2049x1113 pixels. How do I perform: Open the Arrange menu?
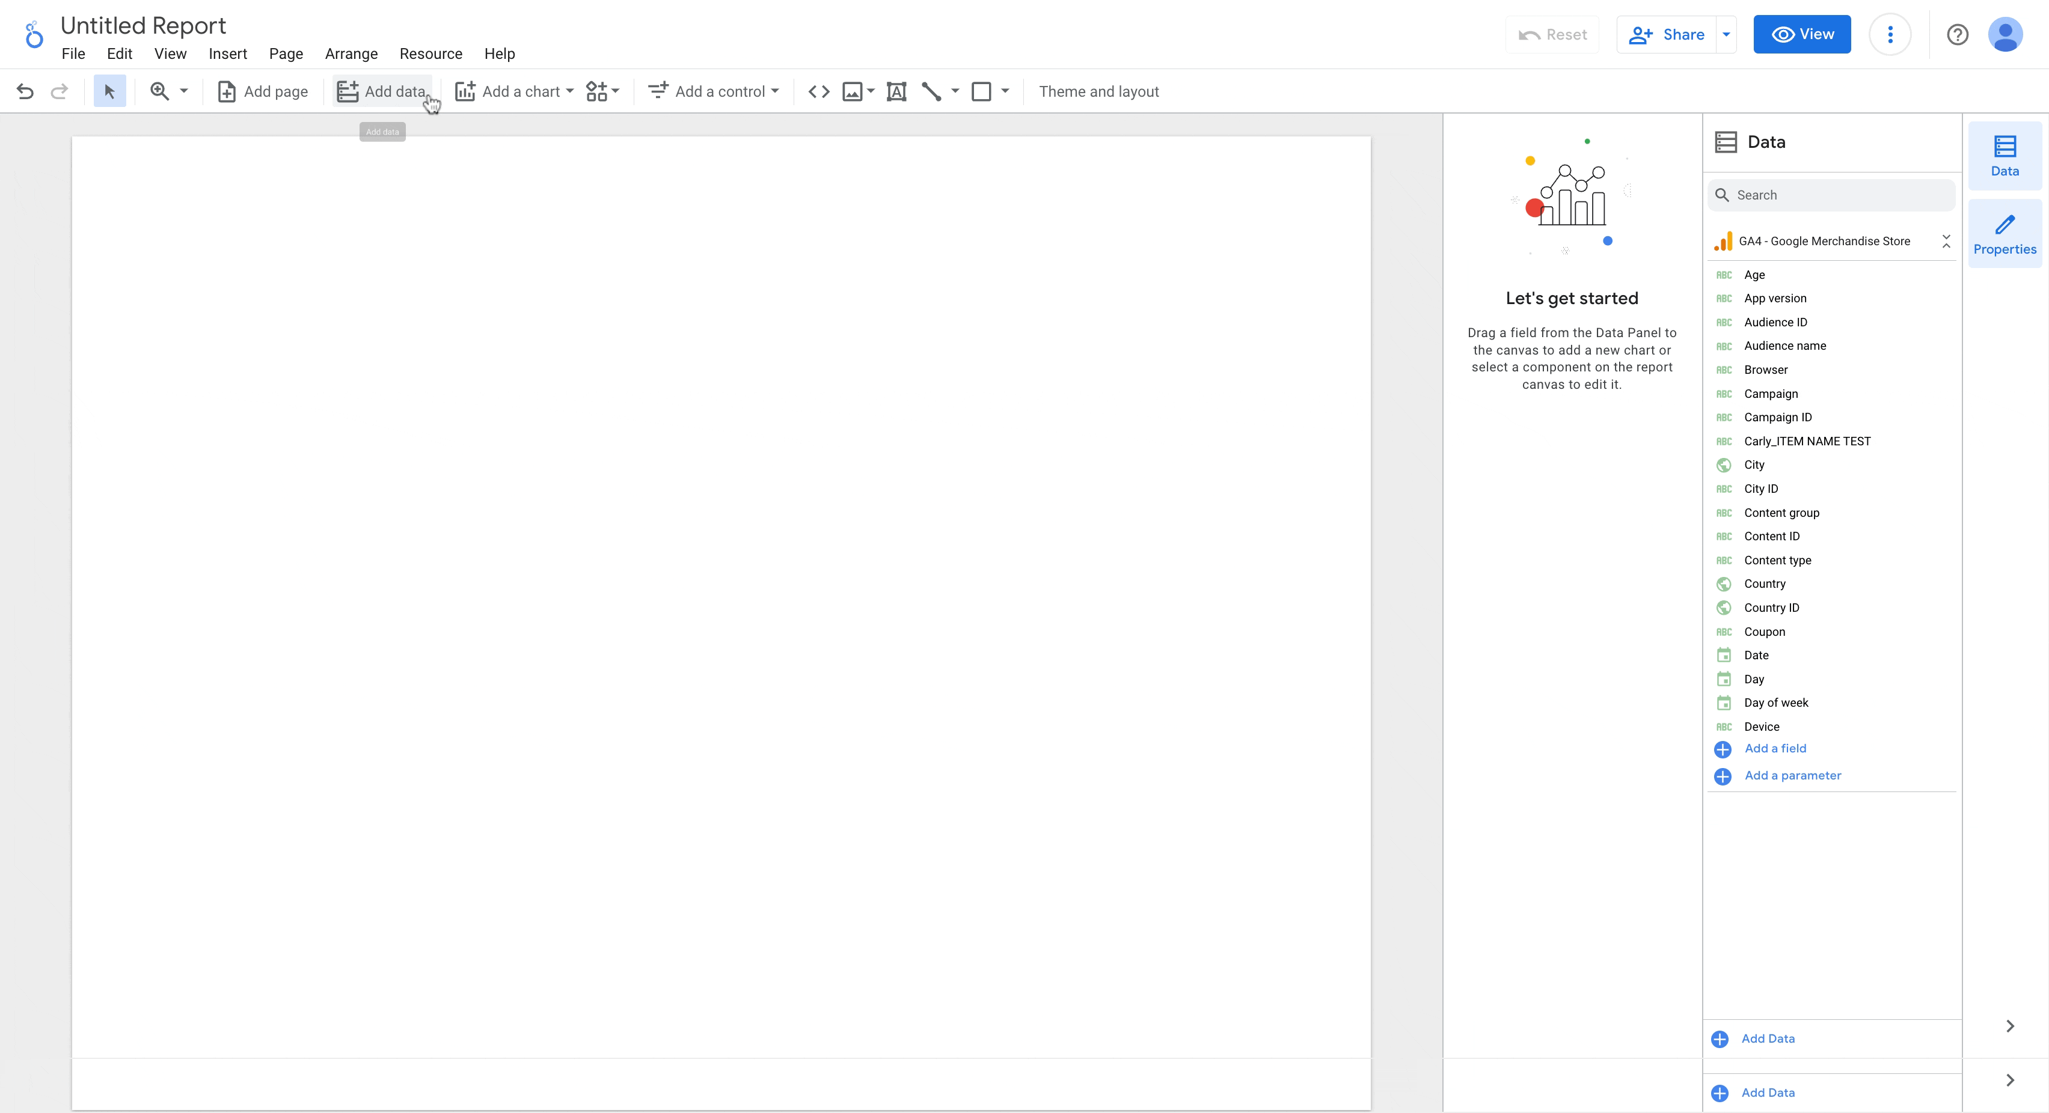point(351,53)
